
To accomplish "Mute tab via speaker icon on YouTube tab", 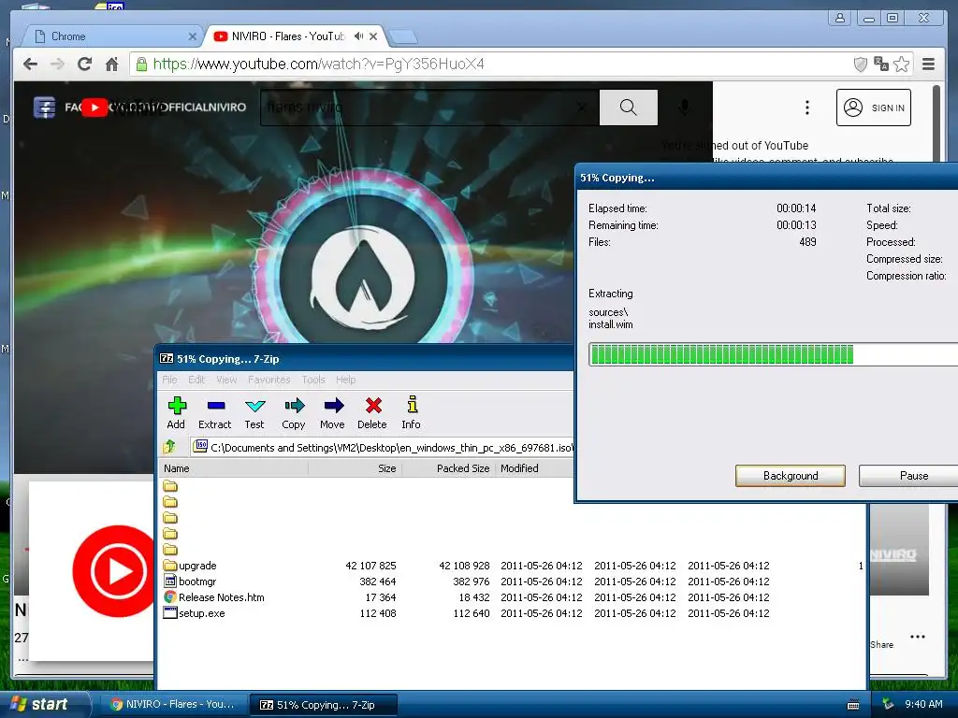I will point(358,36).
